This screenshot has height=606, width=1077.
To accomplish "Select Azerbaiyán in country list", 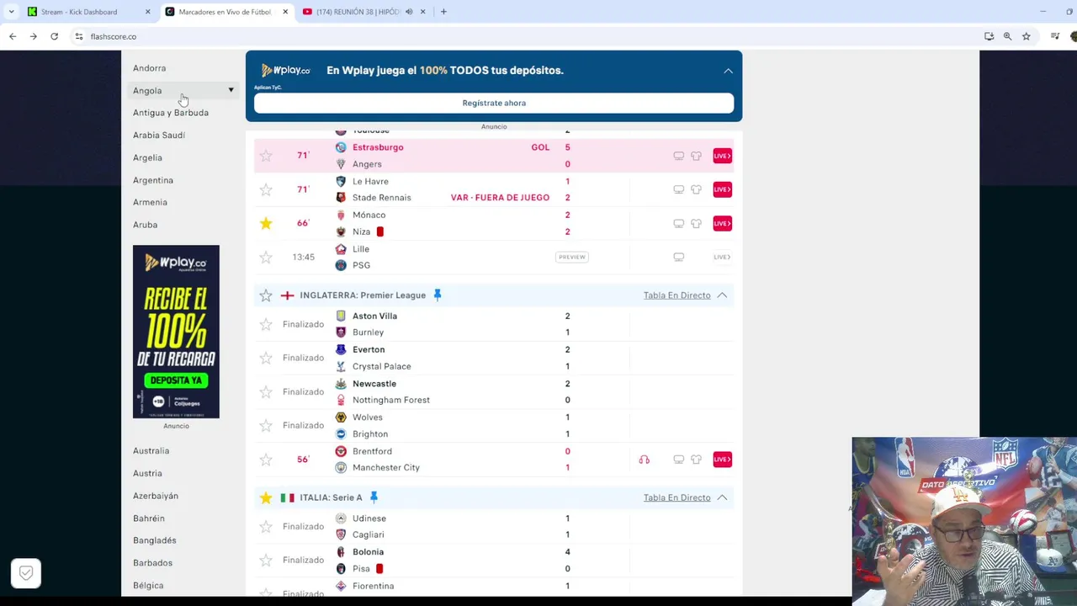I will pyautogui.click(x=156, y=496).
